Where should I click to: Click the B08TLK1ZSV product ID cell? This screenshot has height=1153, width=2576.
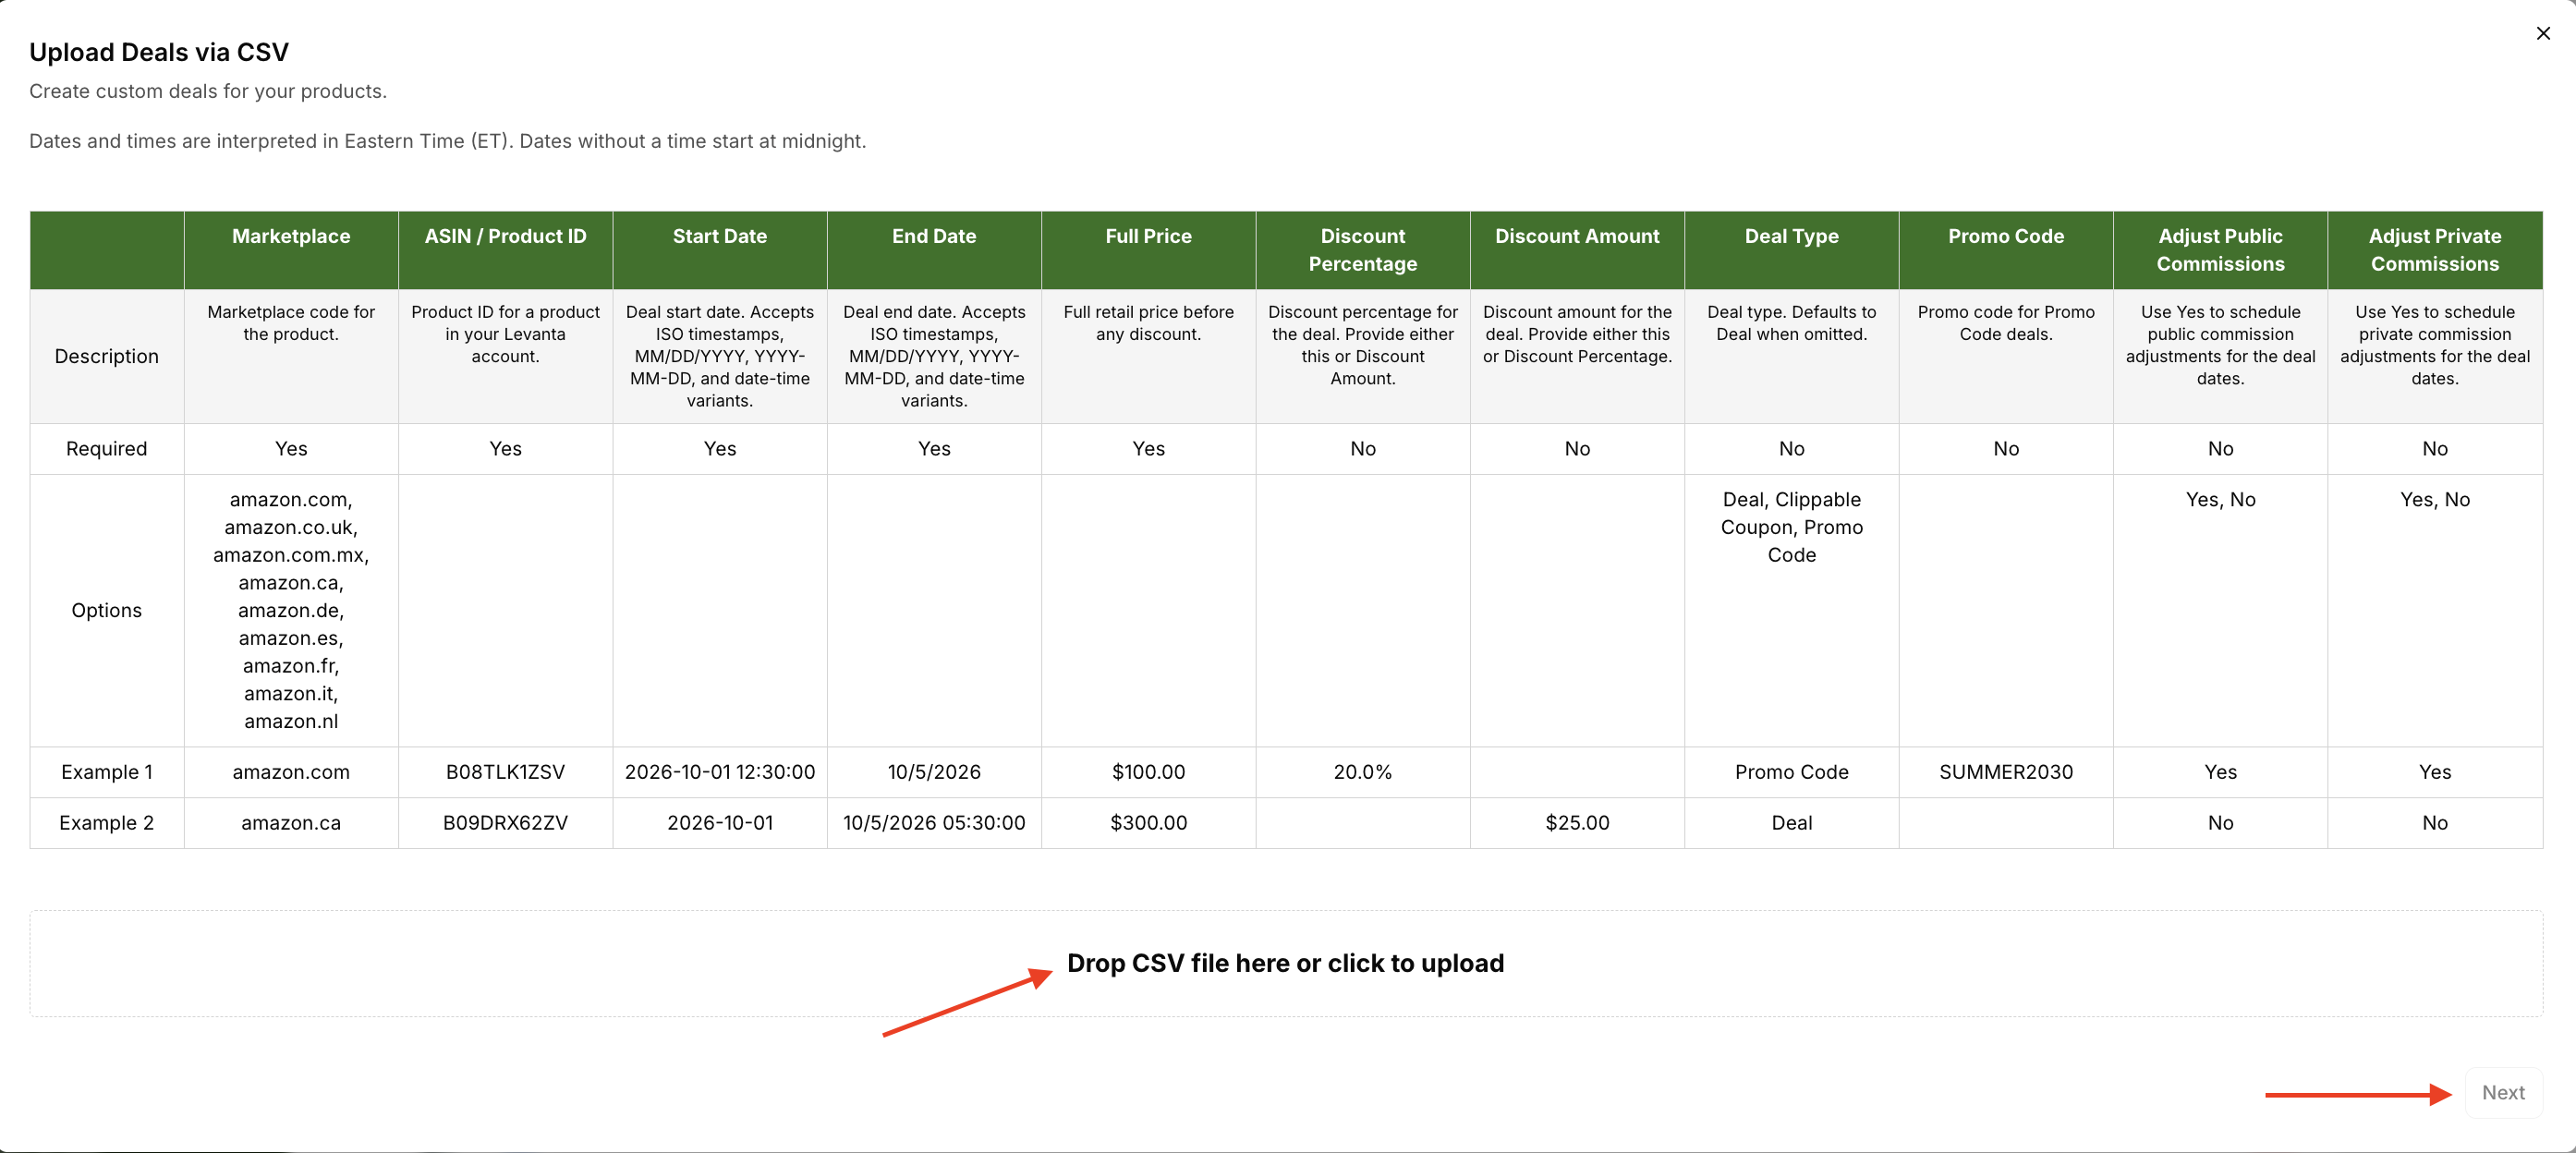505,772
